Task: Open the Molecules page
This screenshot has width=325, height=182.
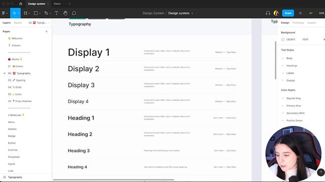Action: [16, 115]
